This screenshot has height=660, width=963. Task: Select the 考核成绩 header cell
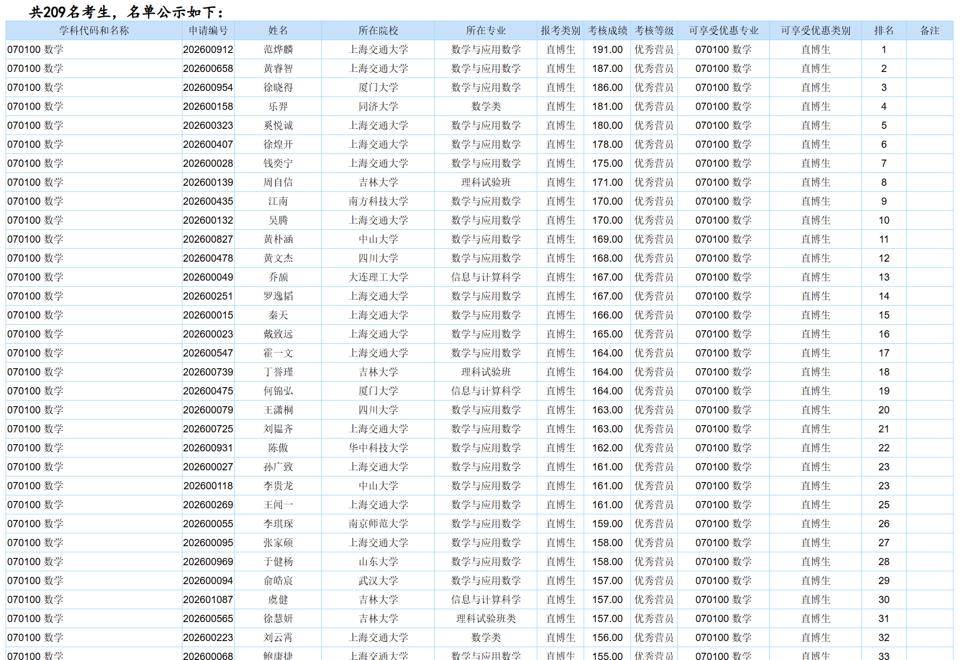click(608, 31)
